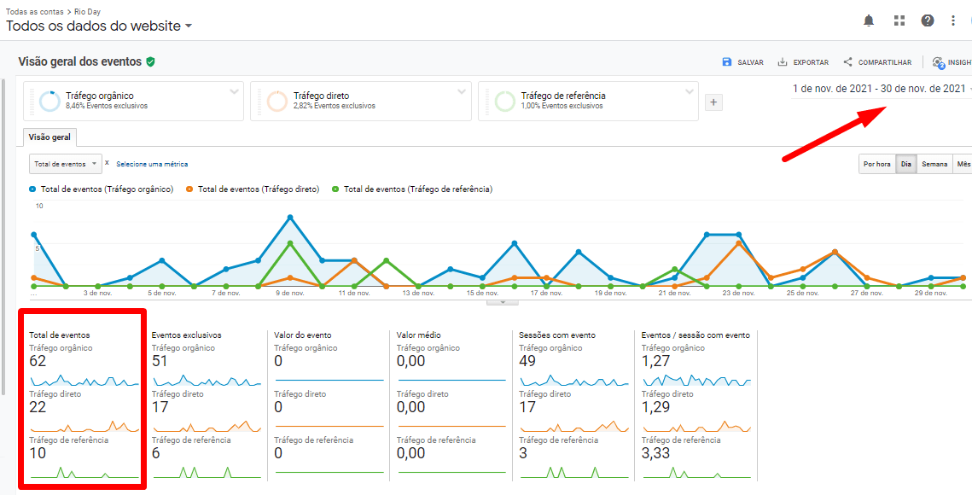Screen dimensions: 972x495
Task: Select the Dia chart granularity
Action: pyautogui.click(x=905, y=164)
